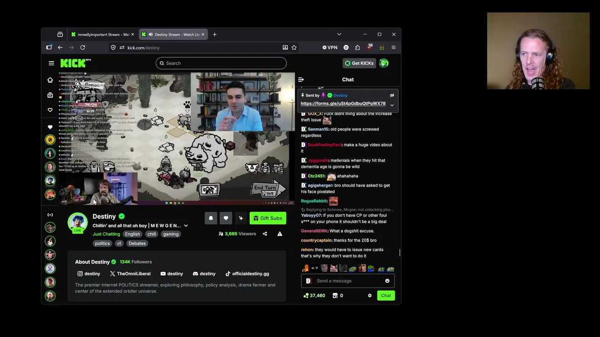Reload the page
The width and height of the screenshot is (600, 337).
82,48
